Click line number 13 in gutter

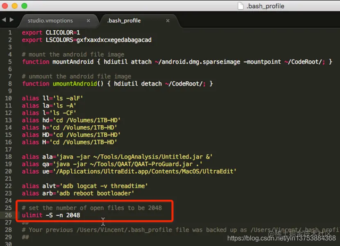click(x=8, y=120)
